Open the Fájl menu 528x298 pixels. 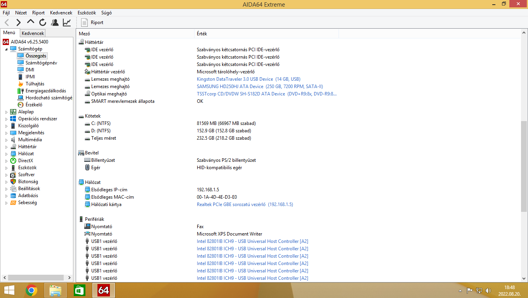(6, 13)
